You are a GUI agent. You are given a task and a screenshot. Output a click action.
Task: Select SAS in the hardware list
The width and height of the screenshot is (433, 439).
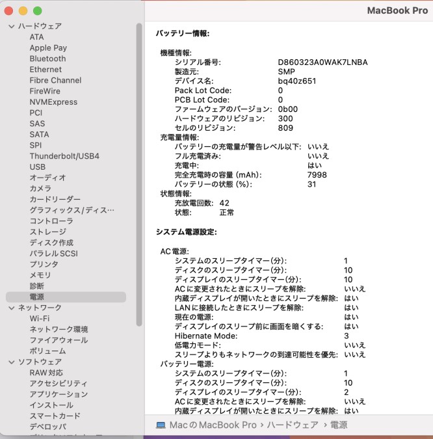pyautogui.click(x=37, y=124)
